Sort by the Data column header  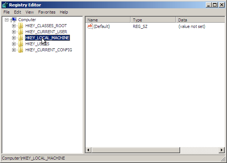click(x=201, y=20)
